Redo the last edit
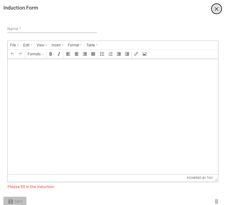 point(21,54)
